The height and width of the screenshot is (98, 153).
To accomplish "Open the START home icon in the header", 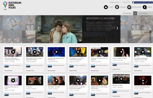I will (106, 7).
